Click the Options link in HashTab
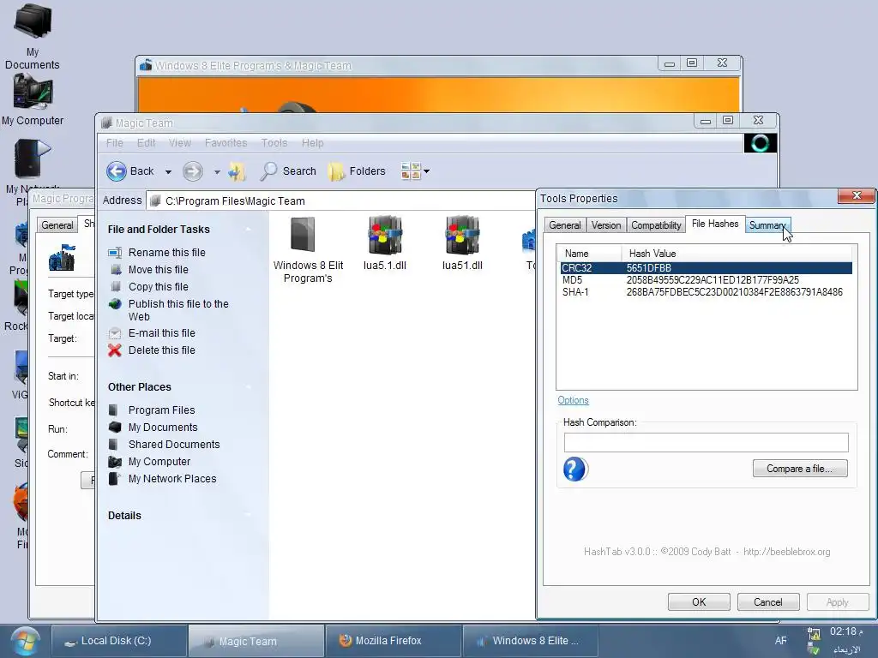 coord(573,400)
